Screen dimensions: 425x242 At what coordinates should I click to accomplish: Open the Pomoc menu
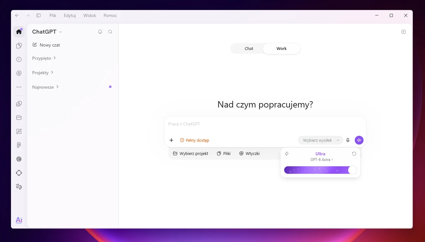(x=110, y=15)
